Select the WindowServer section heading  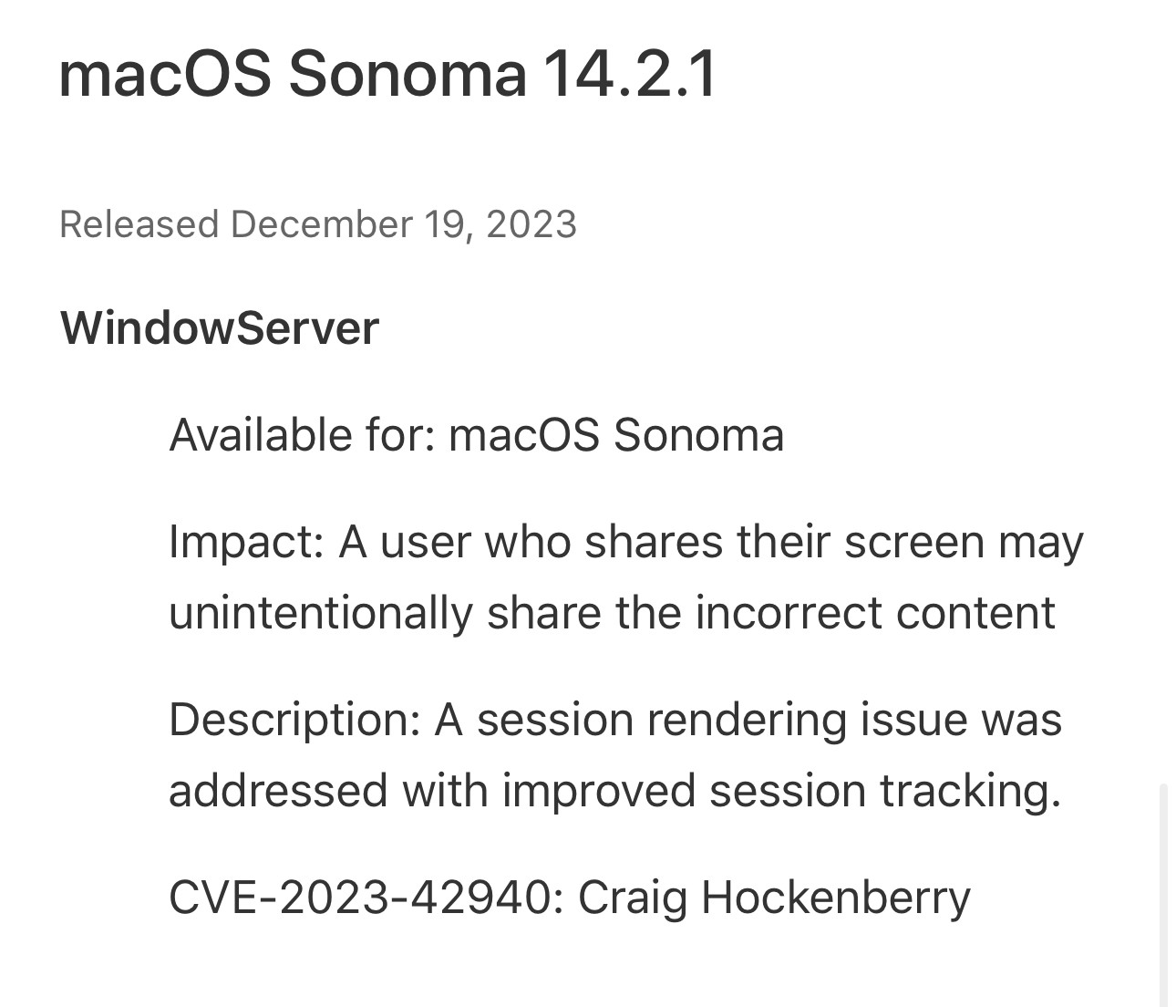pyautogui.click(x=219, y=327)
